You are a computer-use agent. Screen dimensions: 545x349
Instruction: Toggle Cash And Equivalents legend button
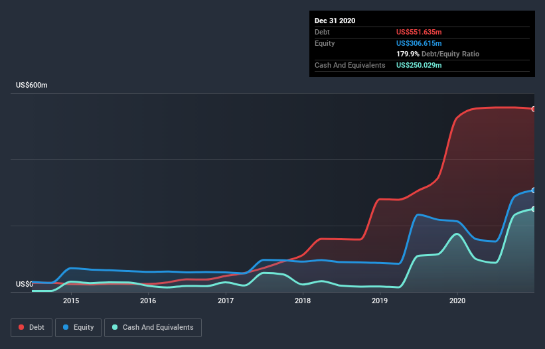(x=153, y=328)
